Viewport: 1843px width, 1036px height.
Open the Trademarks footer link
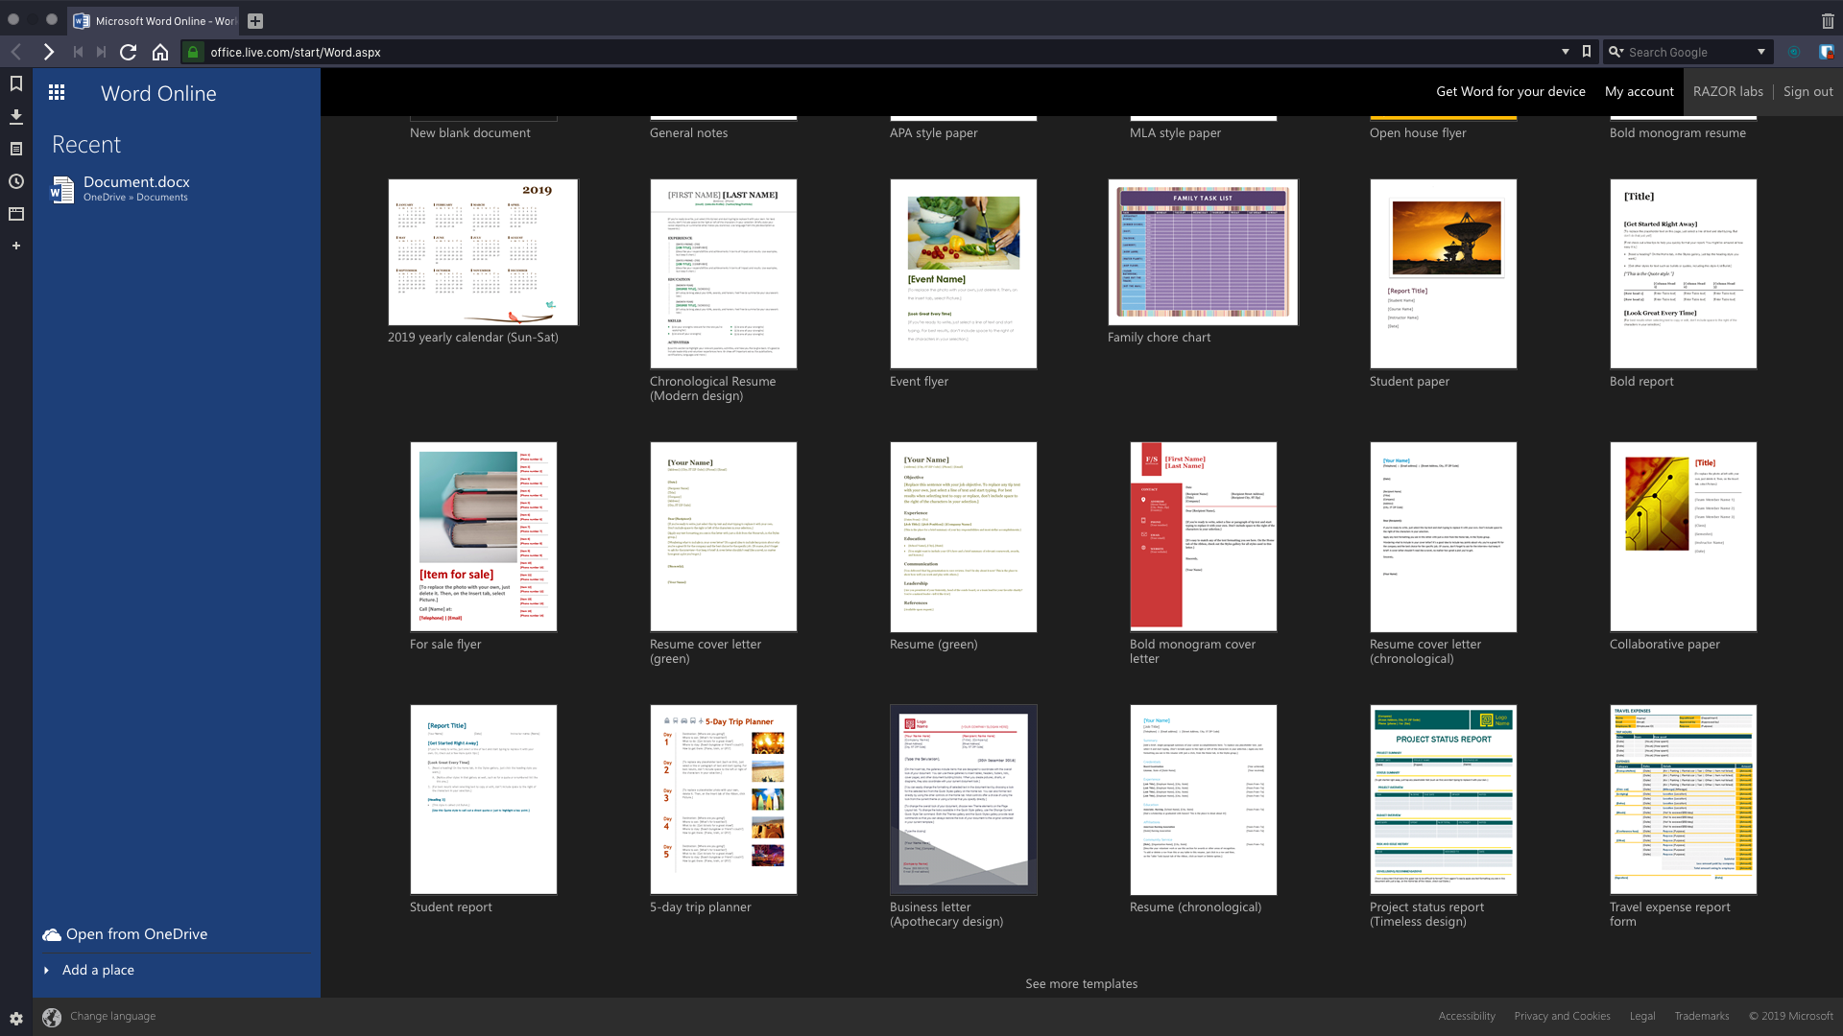(x=1702, y=1016)
